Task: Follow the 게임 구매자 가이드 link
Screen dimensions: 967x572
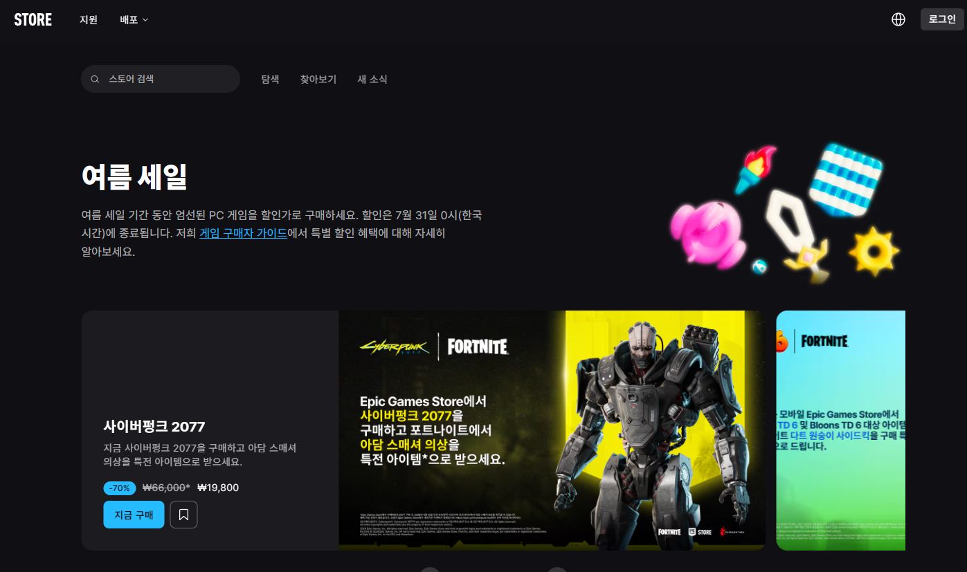Action: (244, 233)
